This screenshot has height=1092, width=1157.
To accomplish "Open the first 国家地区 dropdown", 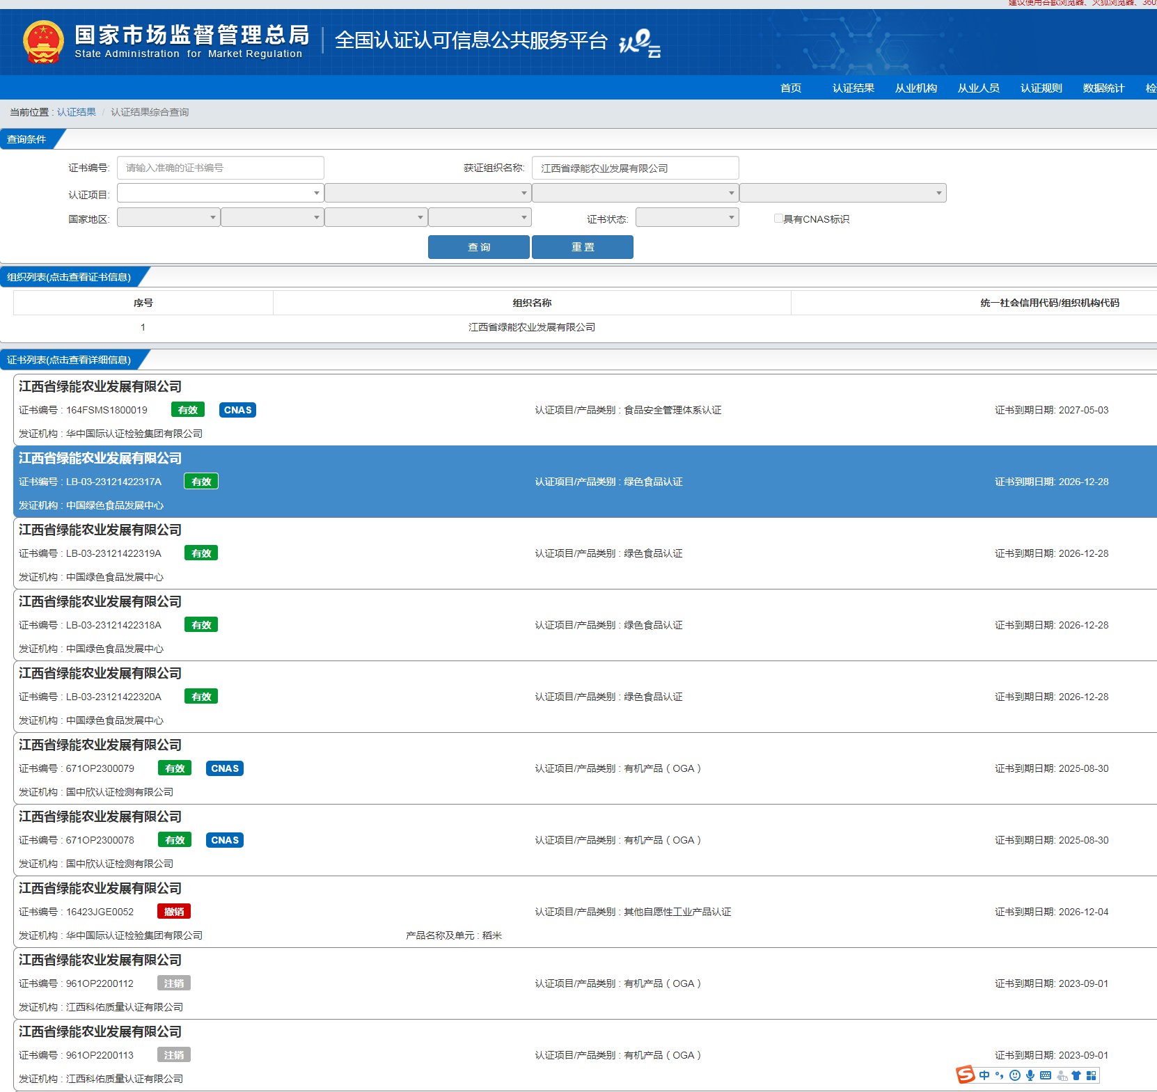I will 168,218.
